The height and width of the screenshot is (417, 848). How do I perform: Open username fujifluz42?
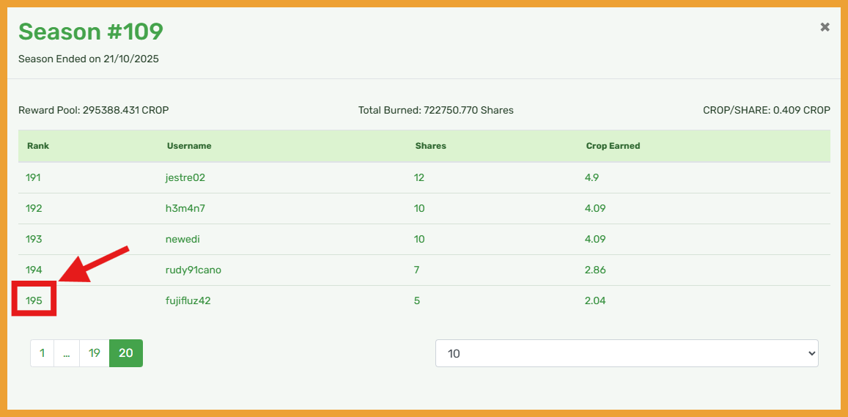tap(188, 300)
